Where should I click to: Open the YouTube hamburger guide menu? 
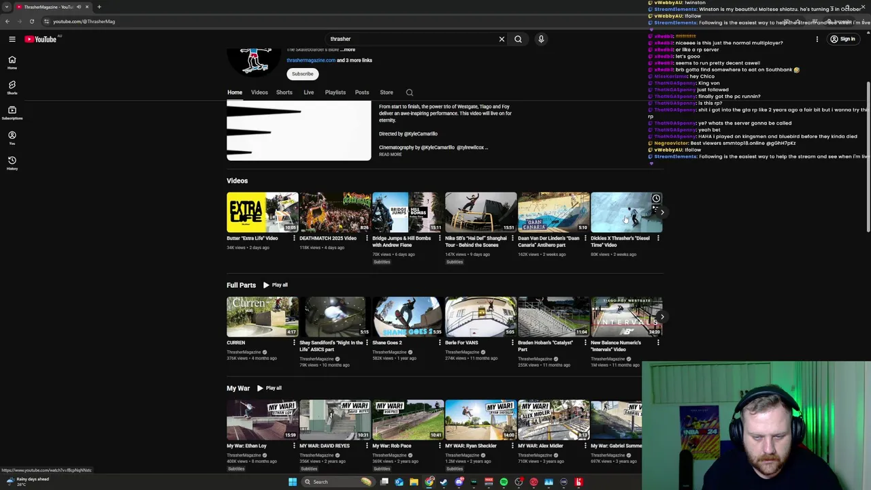coord(12,39)
